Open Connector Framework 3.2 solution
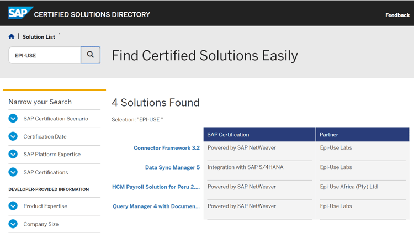 [167, 148]
